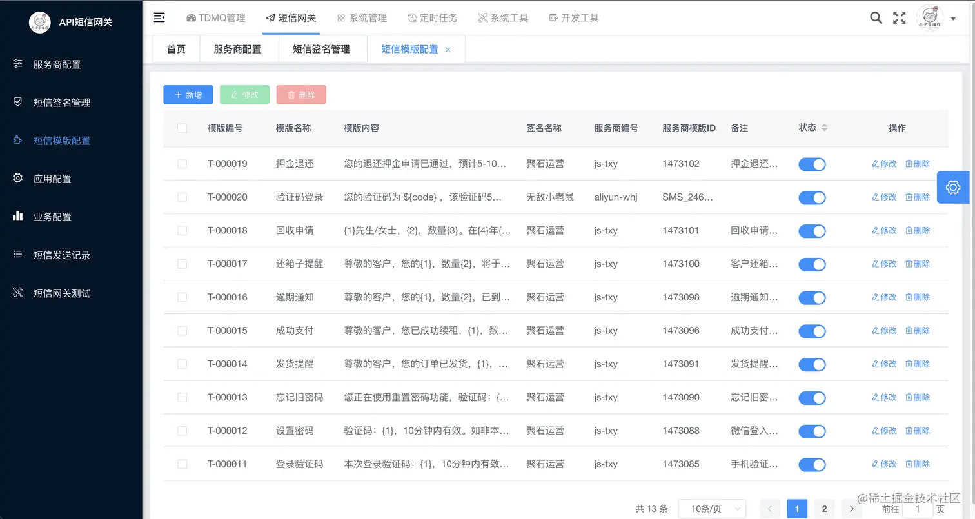Collapse the sidebar with the hamburger icon
975x519 pixels.
[x=159, y=17]
